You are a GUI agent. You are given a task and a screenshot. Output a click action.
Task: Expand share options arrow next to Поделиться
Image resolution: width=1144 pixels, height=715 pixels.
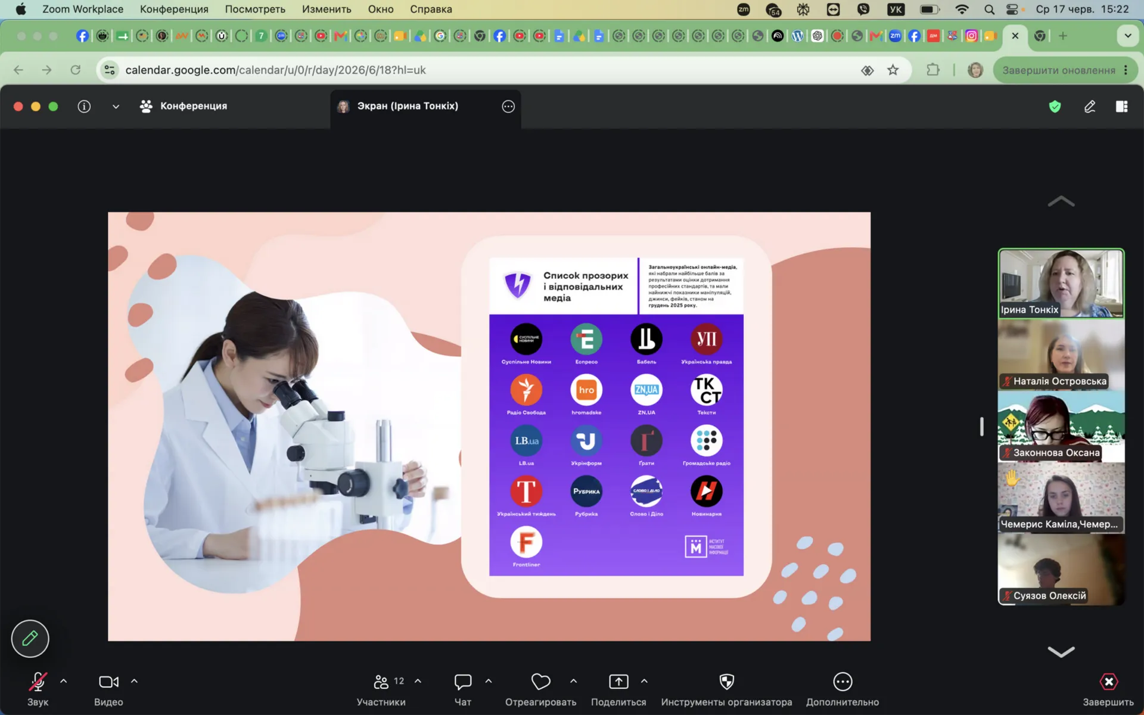(x=644, y=681)
